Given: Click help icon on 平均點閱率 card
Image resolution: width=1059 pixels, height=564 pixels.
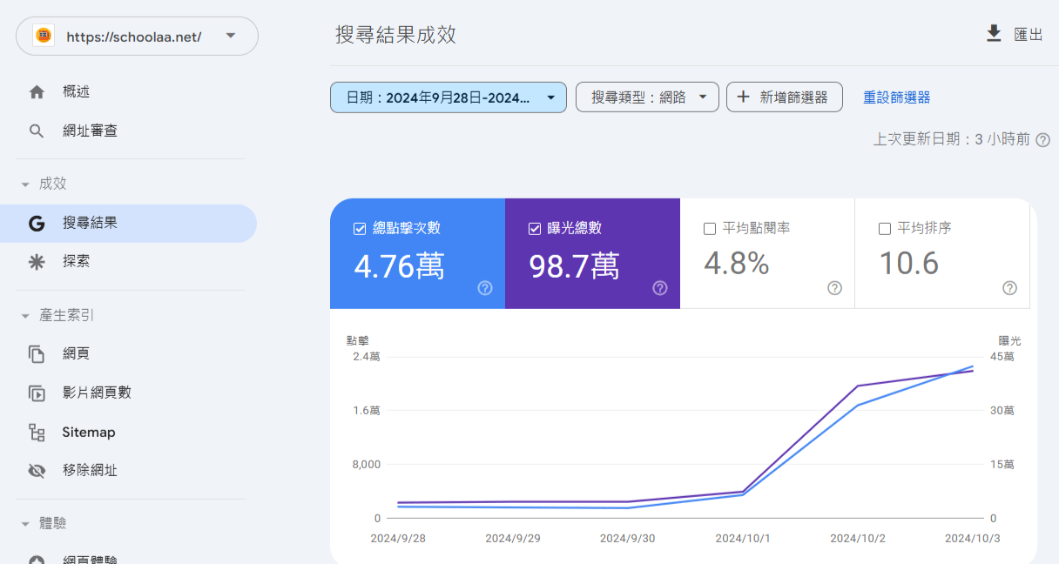Looking at the screenshot, I should [x=834, y=288].
